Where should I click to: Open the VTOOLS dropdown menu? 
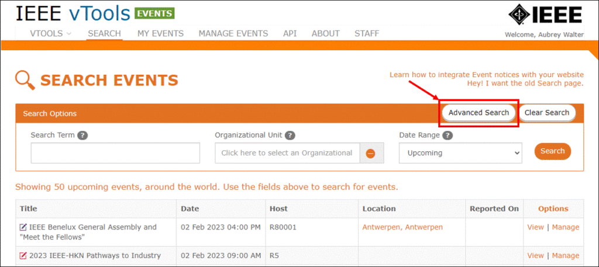click(x=50, y=33)
